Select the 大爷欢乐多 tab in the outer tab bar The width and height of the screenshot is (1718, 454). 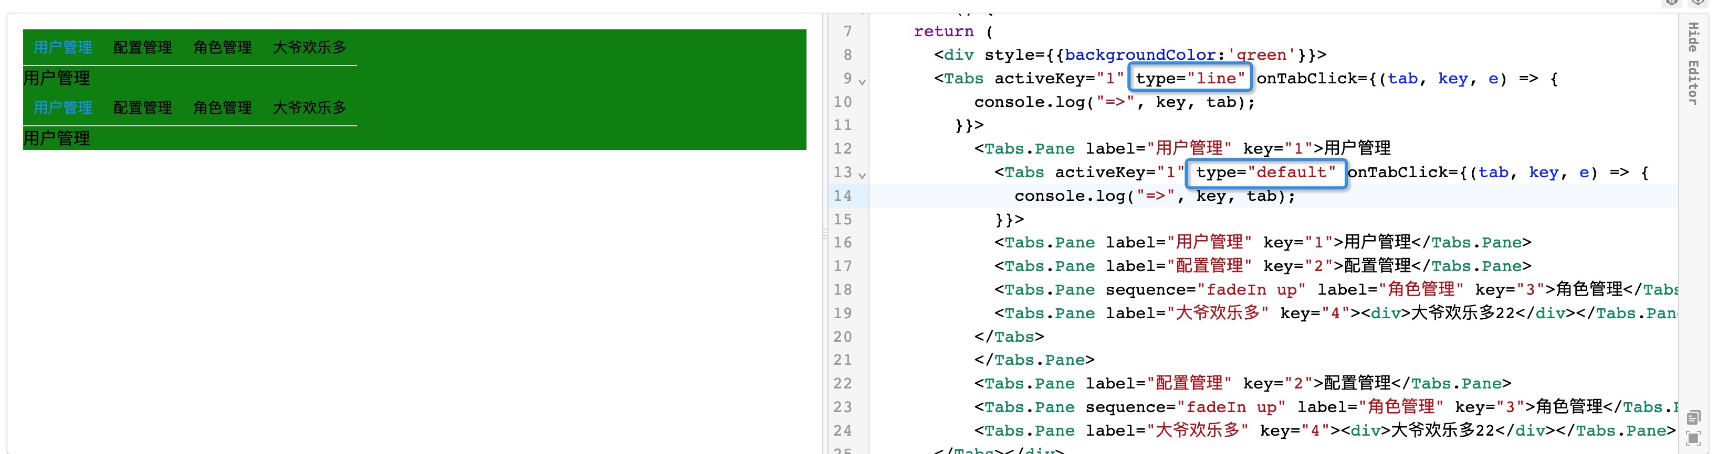309,47
